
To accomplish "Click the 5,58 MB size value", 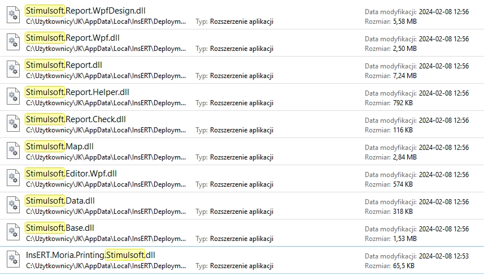I will click(x=405, y=21).
